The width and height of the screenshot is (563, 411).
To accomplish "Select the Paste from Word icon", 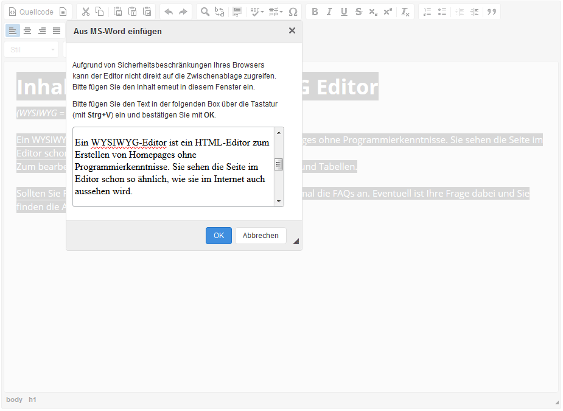I will click(x=147, y=12).
